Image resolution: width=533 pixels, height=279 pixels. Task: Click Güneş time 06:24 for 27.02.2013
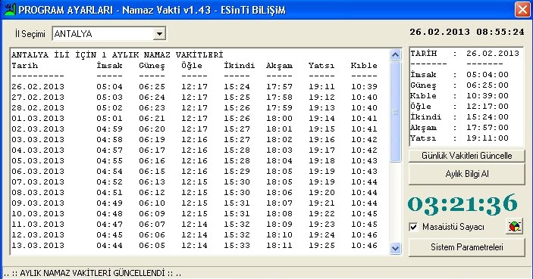(x=152, y=97)
